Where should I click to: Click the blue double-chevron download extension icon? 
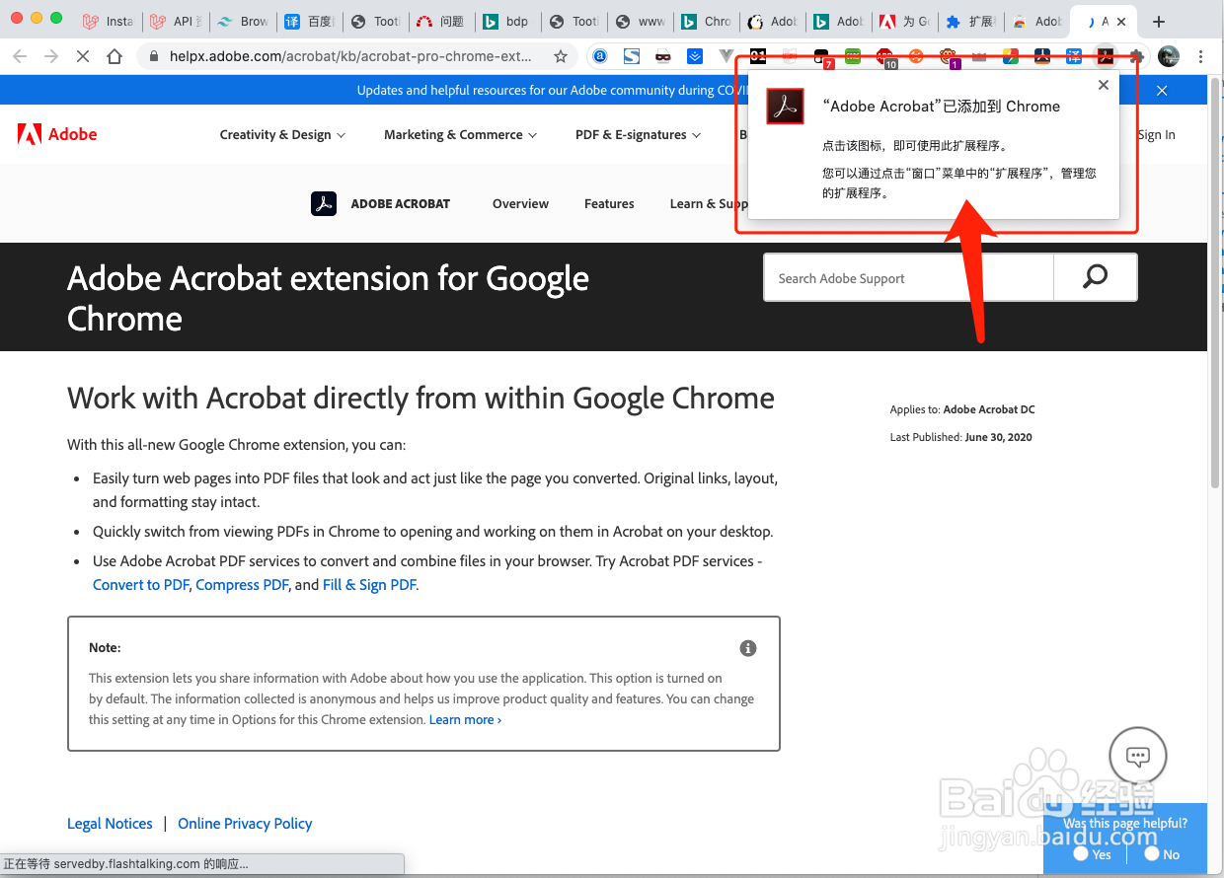(x=695, y=56)
